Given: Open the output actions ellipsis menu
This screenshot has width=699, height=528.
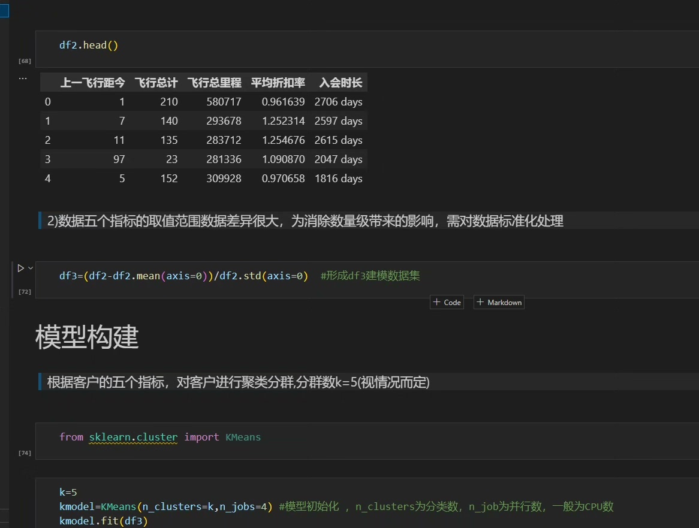Looking at the screenshot, I should pos(23,79).
